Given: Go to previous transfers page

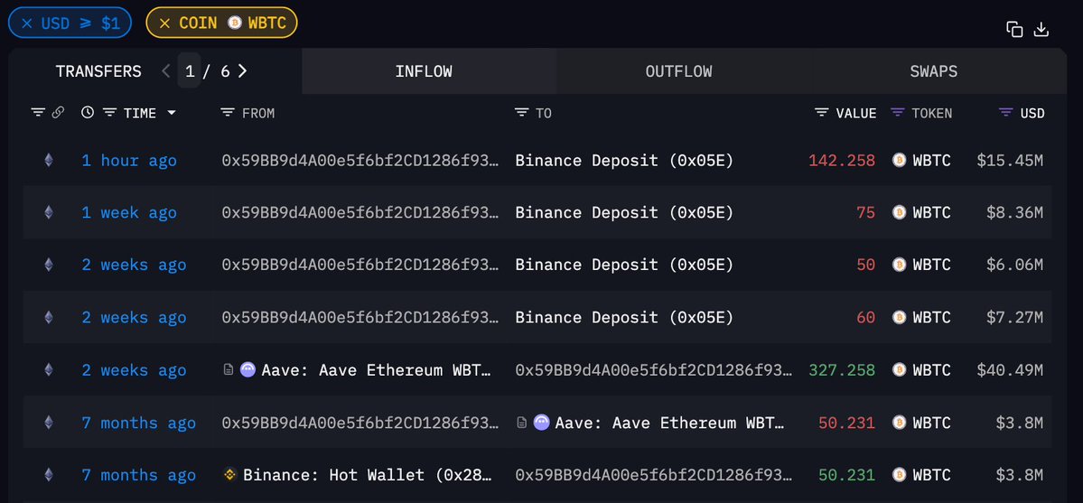Looking at the screenshot, I should (x=165, y=71).
